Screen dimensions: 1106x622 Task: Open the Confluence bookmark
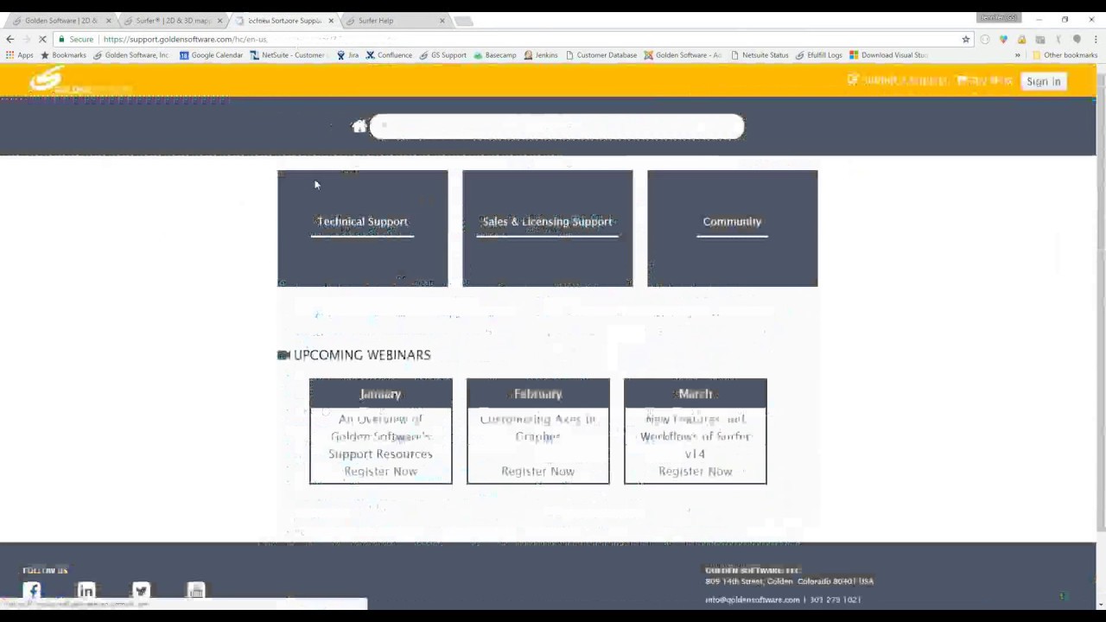point(389,55)
